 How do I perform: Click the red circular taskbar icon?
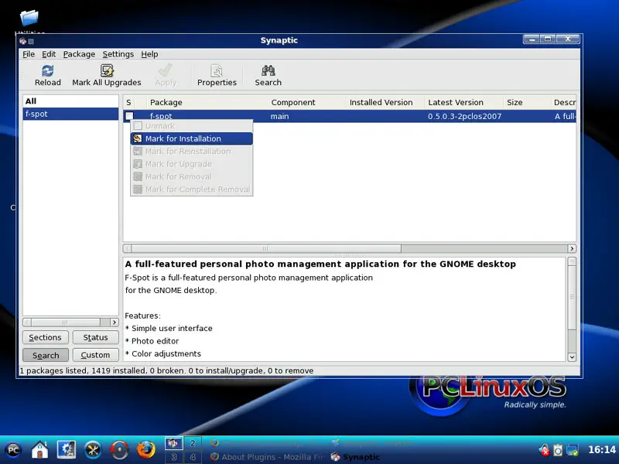pos(119,450)
